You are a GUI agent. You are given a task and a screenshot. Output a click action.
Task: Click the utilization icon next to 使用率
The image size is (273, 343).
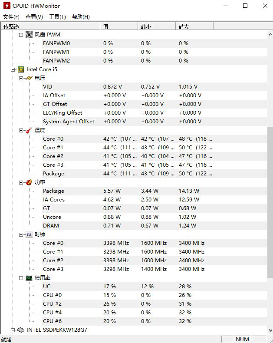(29, 278)
